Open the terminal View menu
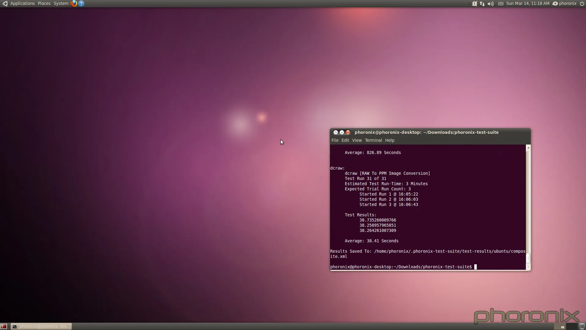 tap(357, 140)
